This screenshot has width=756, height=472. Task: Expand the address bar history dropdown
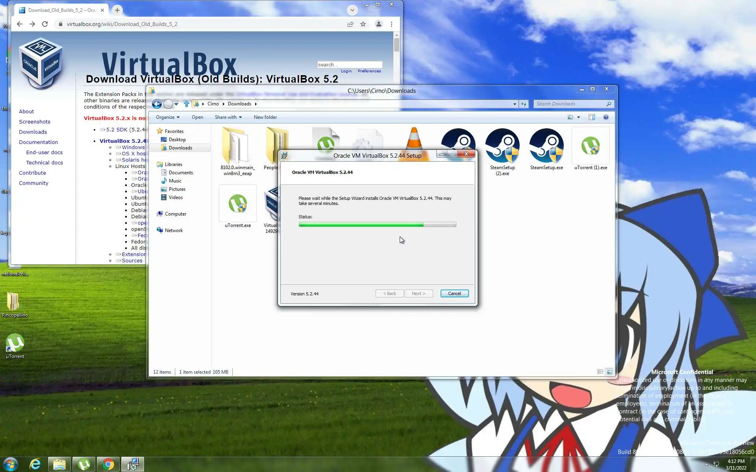[x=514, y=104]
